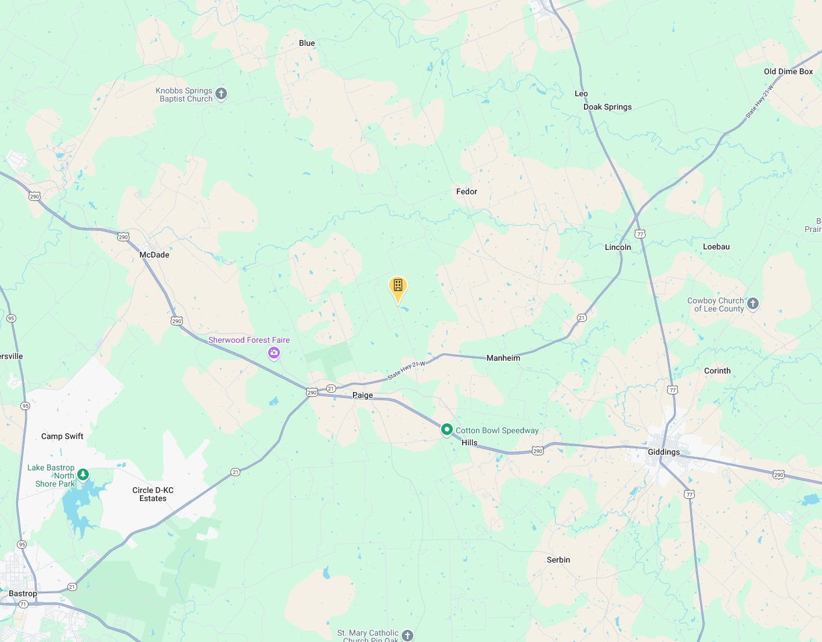Image resolution: width=822 pixels, height=642 pixels.
Task: Select the Highway 290 shield near McDade
Action: [123, 237]
